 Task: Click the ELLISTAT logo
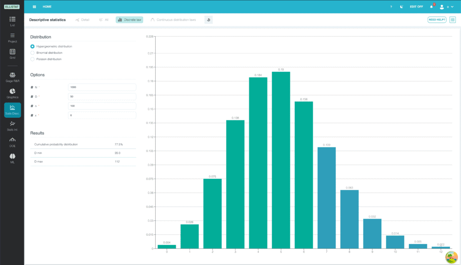tap(12, 6)
